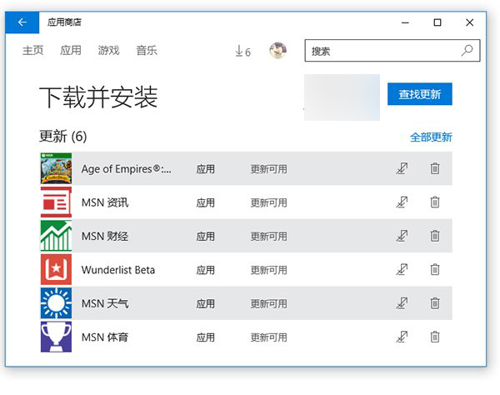Select the Wunderlist Beta app name
The width and height of the screenshot is (500, 395).
point(118,270)
